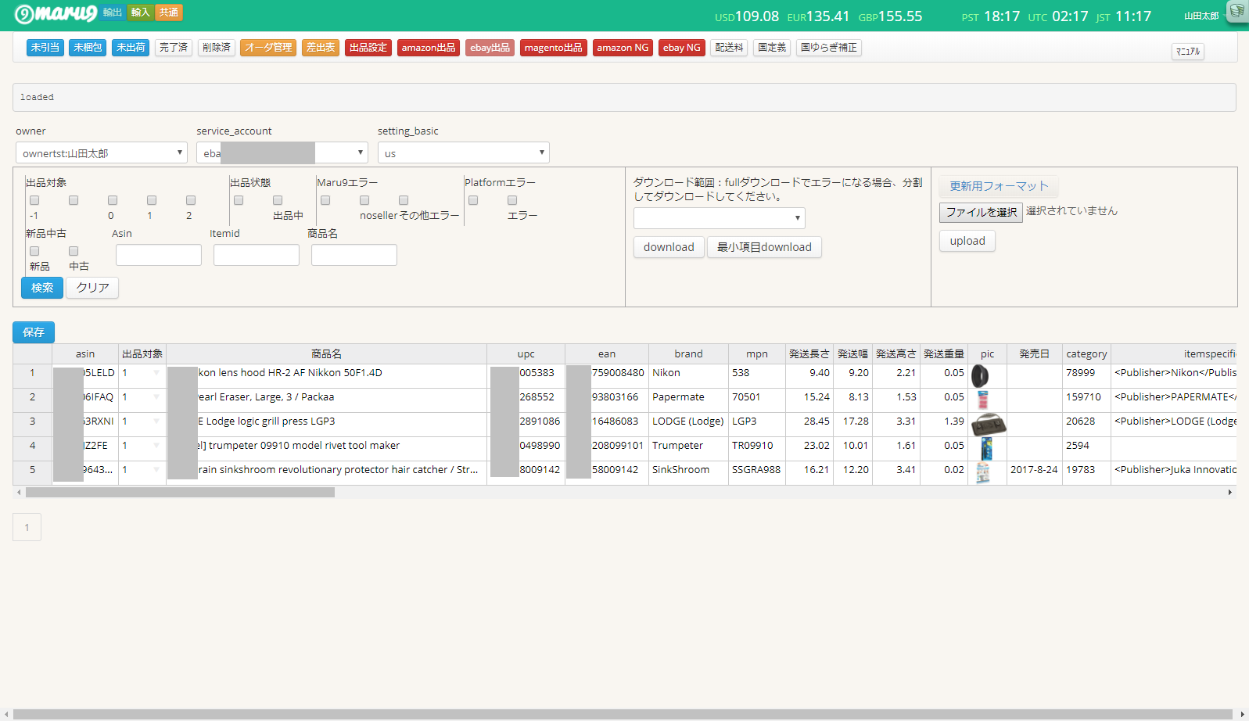Open the 削除済 menu item
1249x721 pixels.
[x=217, y=48]
